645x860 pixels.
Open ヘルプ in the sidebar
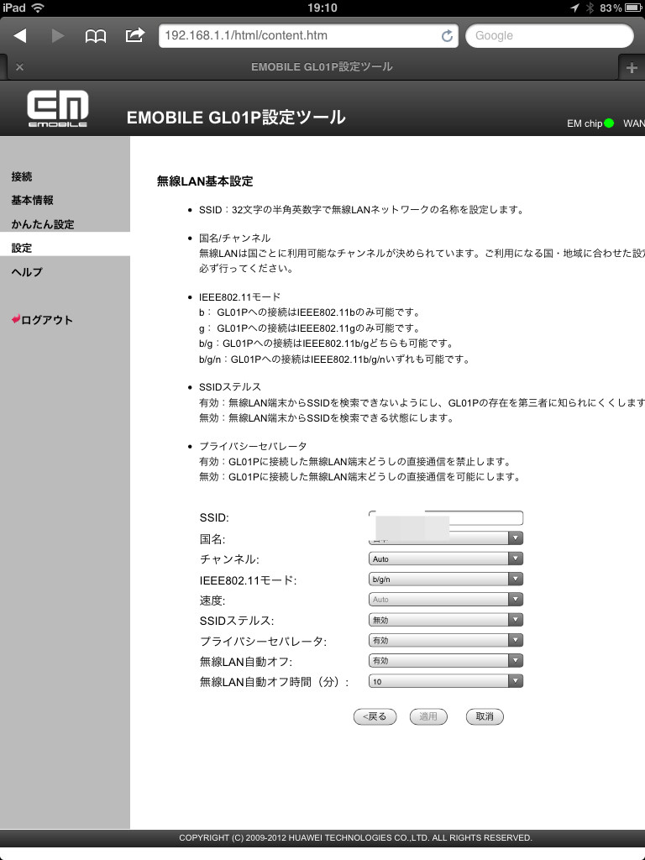[27, 272]
